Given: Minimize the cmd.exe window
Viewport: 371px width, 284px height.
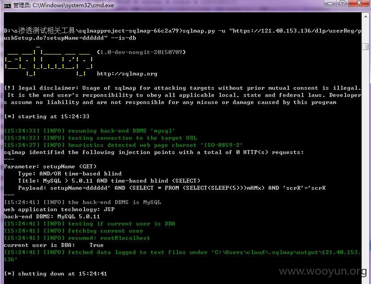Looking at the screenshot, I should 330,3.
